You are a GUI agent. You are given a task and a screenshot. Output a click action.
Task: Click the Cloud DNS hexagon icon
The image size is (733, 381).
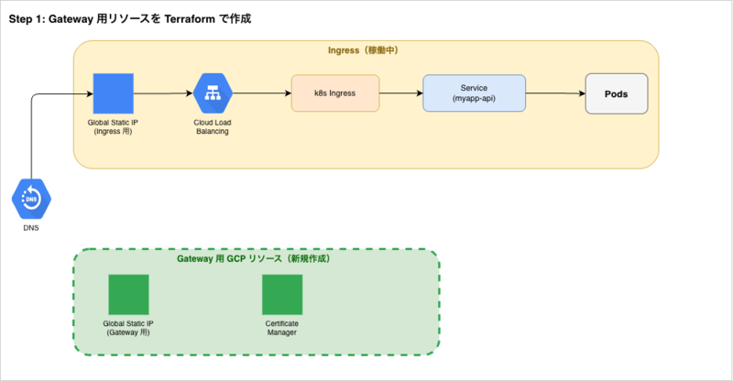tap(31, 199)
